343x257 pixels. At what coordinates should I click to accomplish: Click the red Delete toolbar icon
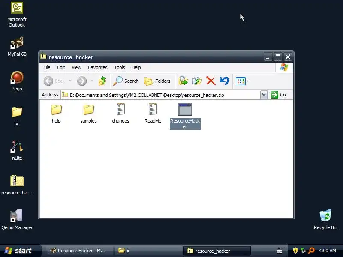click(211, 81)
